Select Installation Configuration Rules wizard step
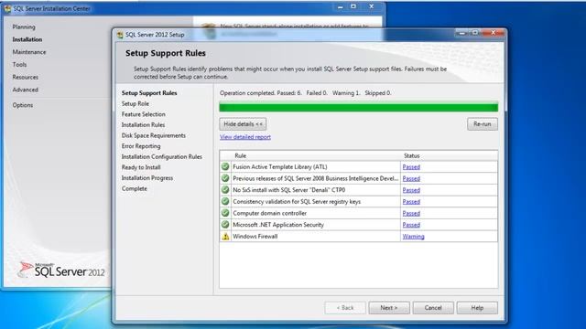This screenshot has width=586, height=329. pos(162,156)
